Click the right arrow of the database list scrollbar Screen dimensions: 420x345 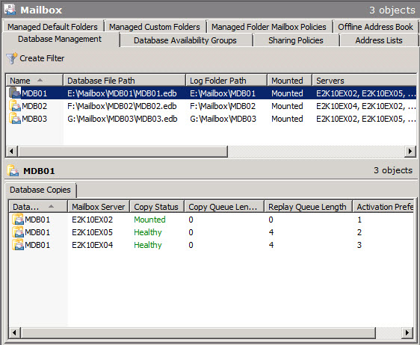coord(410,152)
